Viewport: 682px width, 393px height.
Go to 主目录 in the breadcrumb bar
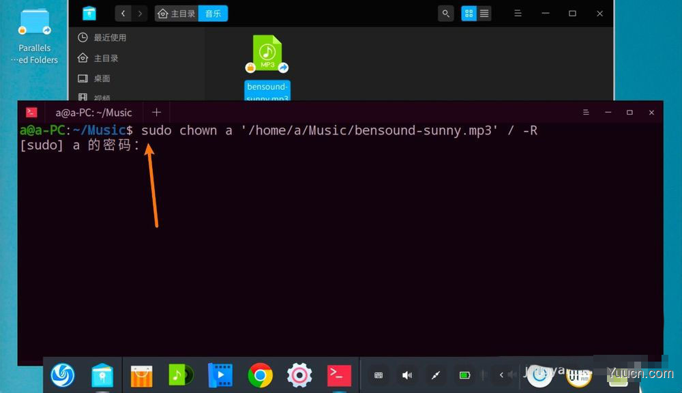(x=177, y=13)
